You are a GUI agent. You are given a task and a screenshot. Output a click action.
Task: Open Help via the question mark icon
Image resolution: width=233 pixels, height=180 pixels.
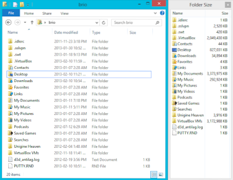[x=162, y=13]
